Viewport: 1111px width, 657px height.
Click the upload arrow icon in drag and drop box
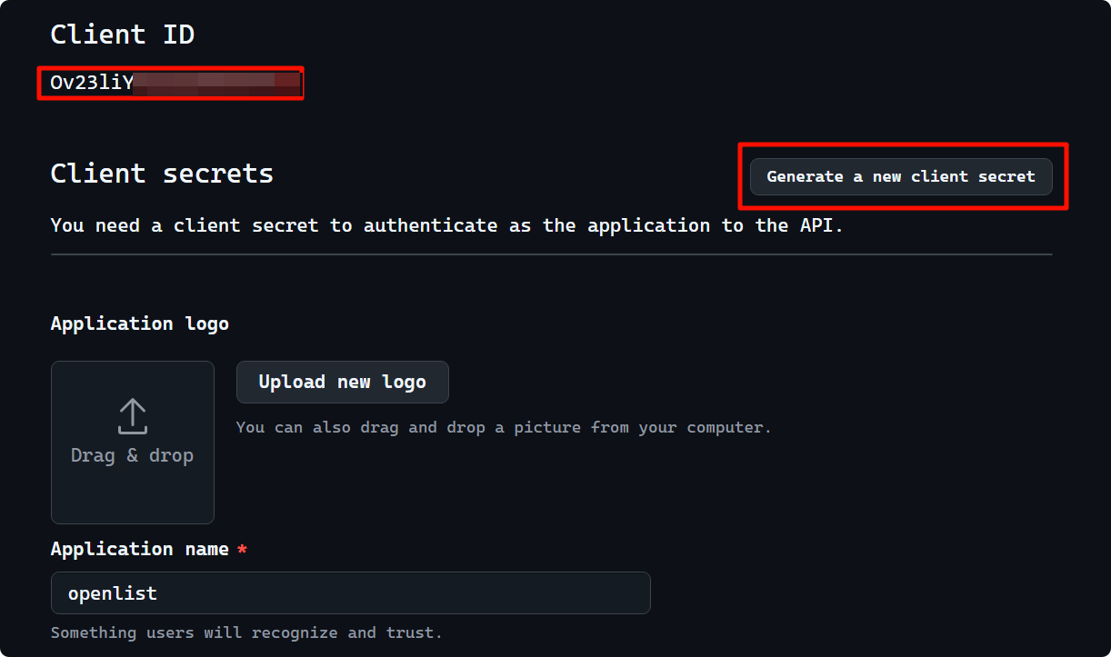pos(132,415)
